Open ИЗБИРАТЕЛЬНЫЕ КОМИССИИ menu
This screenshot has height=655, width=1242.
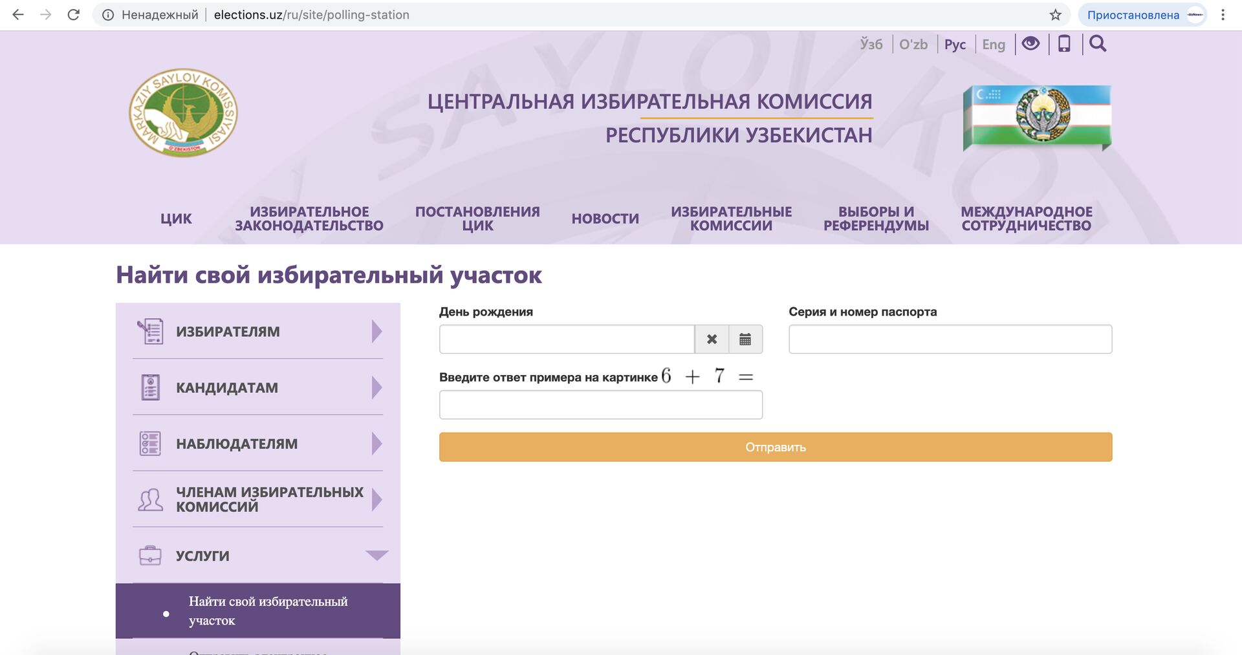tap(731, 219)
